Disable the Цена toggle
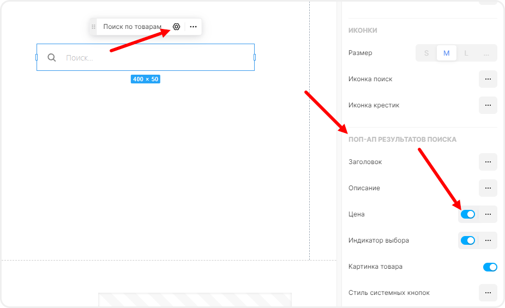505x308 pixels. point(468,214)
